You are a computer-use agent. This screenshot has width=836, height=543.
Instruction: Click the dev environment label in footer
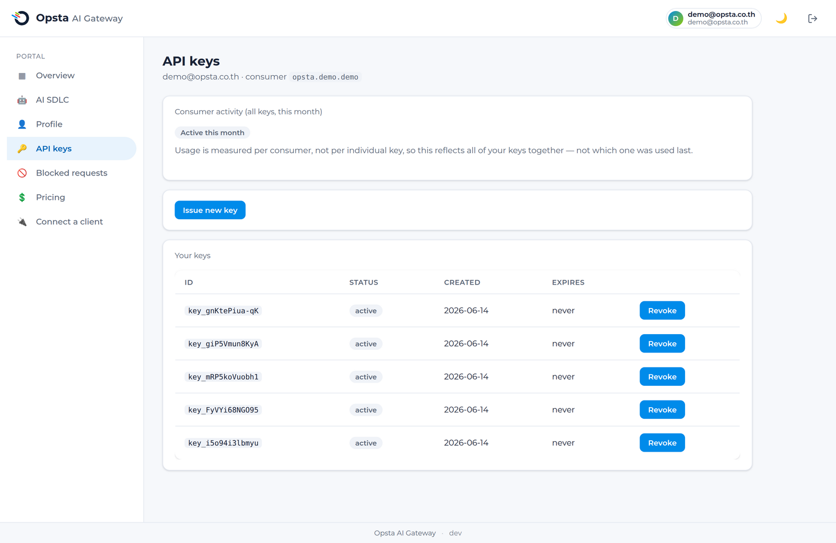[x=455, y=533]
